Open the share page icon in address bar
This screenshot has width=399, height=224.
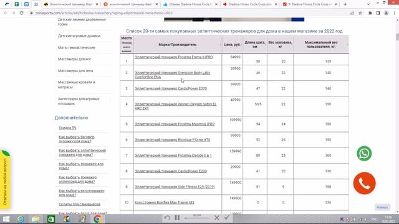pos(352,13)
